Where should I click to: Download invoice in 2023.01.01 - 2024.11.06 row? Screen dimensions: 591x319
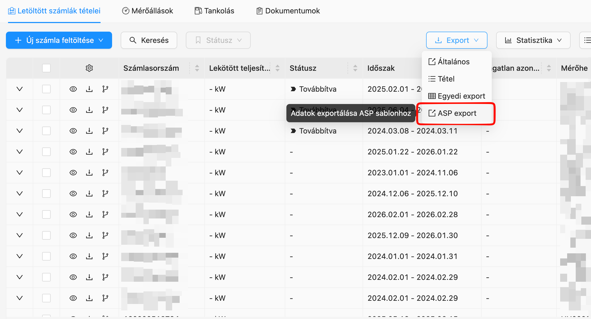tap(89, 173)
